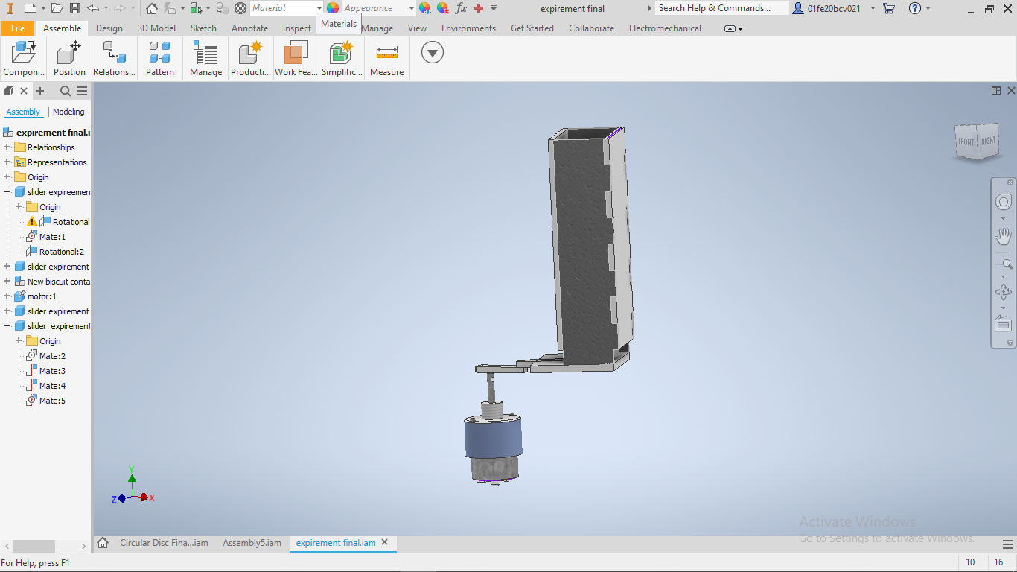Open the Productivity panel
Image resolution: width=1017 pixels, height=572 pixels.
pyautogui.click(x=251, y=59)
